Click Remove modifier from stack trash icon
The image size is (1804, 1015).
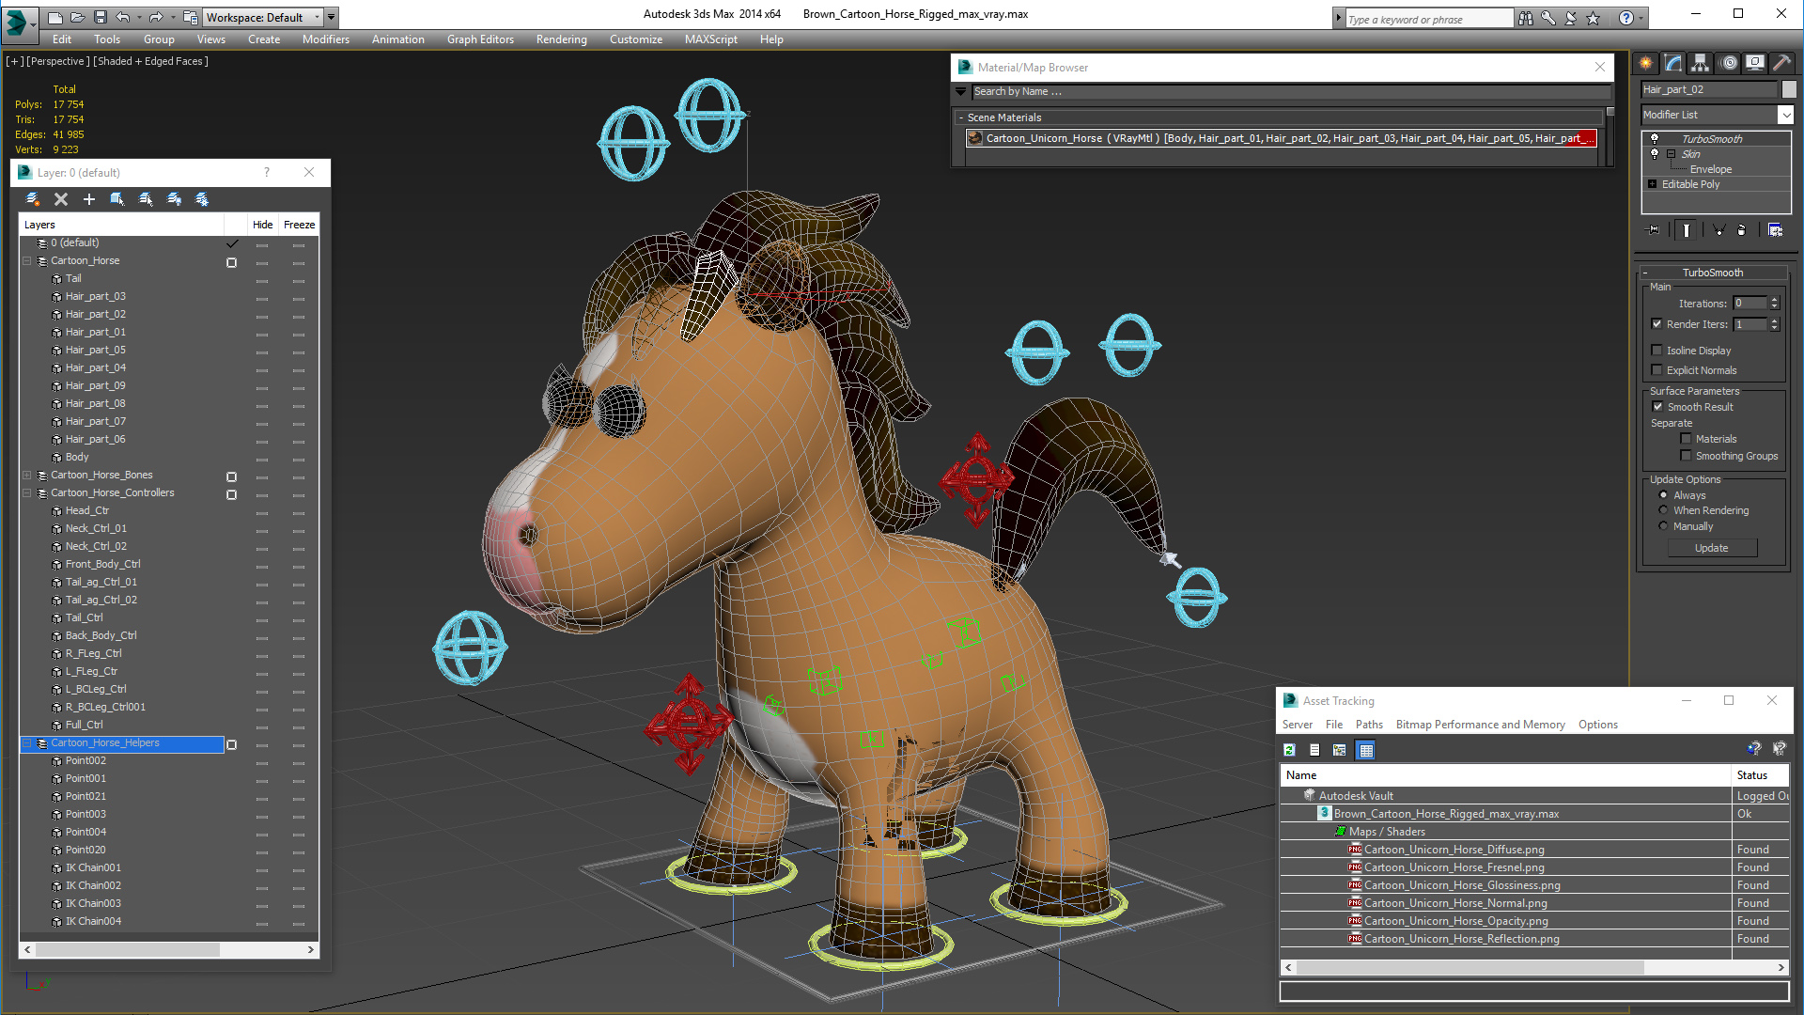point(1741,230)
